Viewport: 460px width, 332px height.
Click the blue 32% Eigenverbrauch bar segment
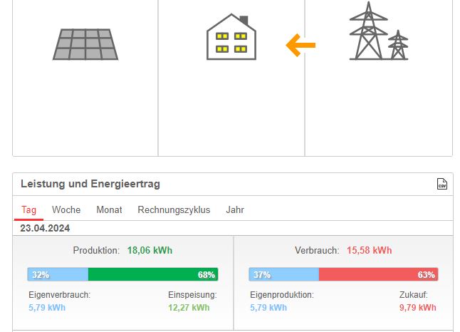tap(58, 274)
